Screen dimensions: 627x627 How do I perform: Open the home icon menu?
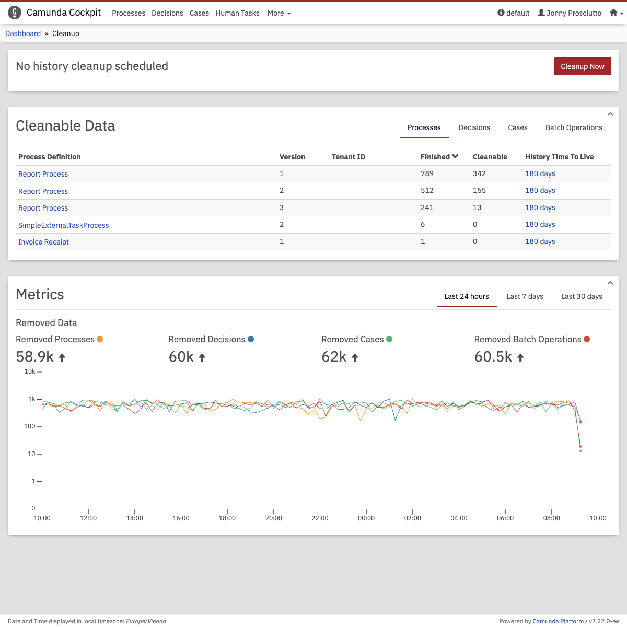click(x=616, y=13)
